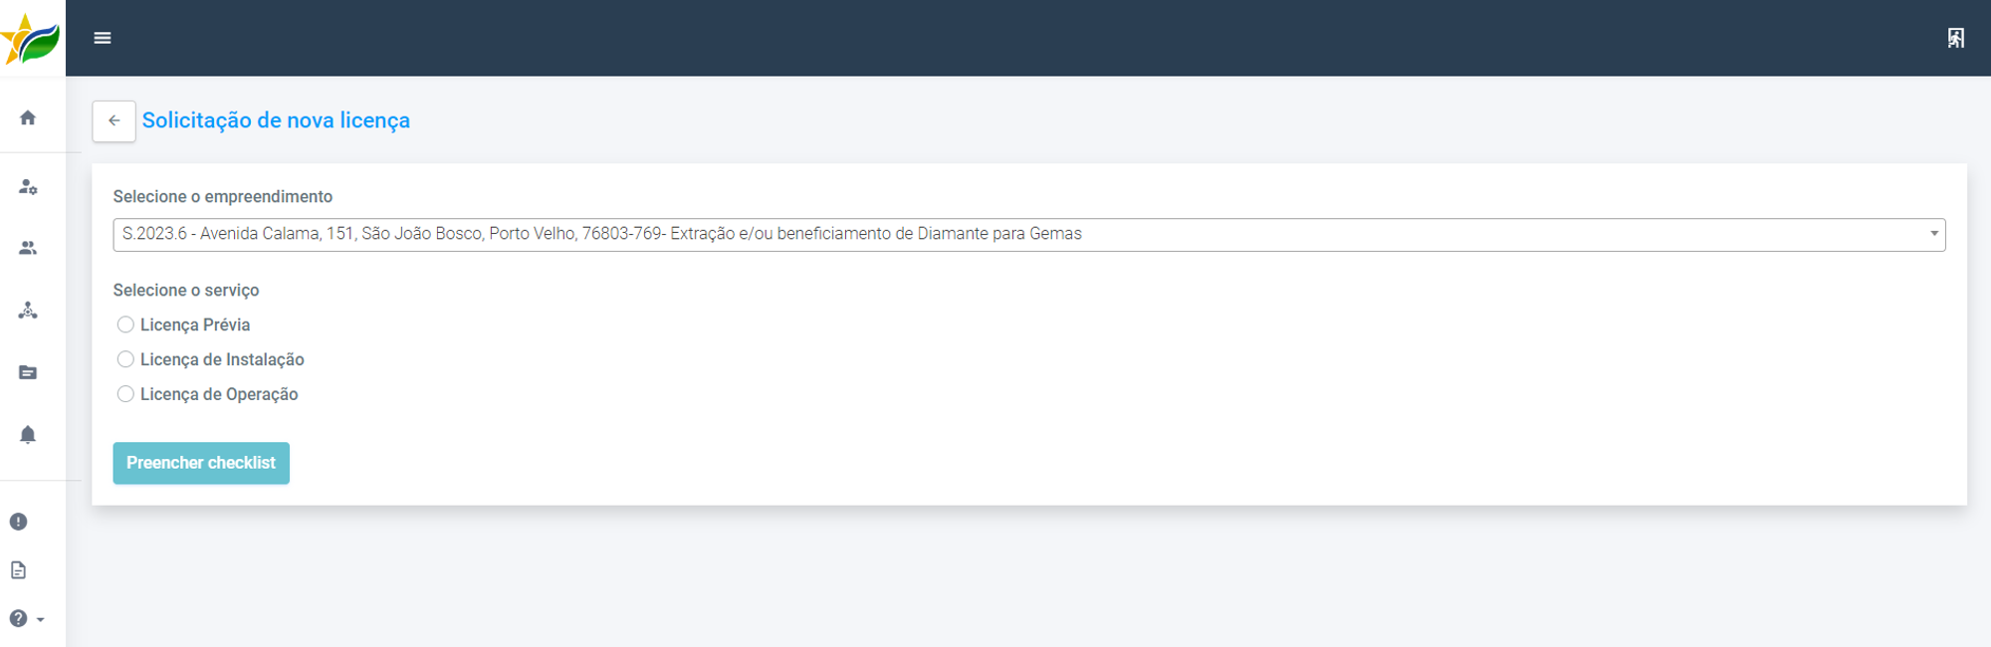Viewport: 1991px width, 647px height.
Task: Open the people group icon in the sidebar
Action: [28, 248]
